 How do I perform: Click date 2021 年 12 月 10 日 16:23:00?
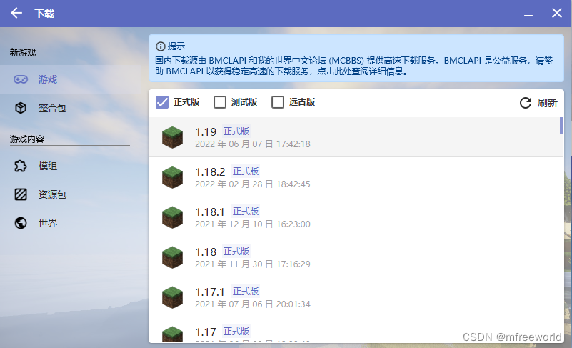point(253,224)
